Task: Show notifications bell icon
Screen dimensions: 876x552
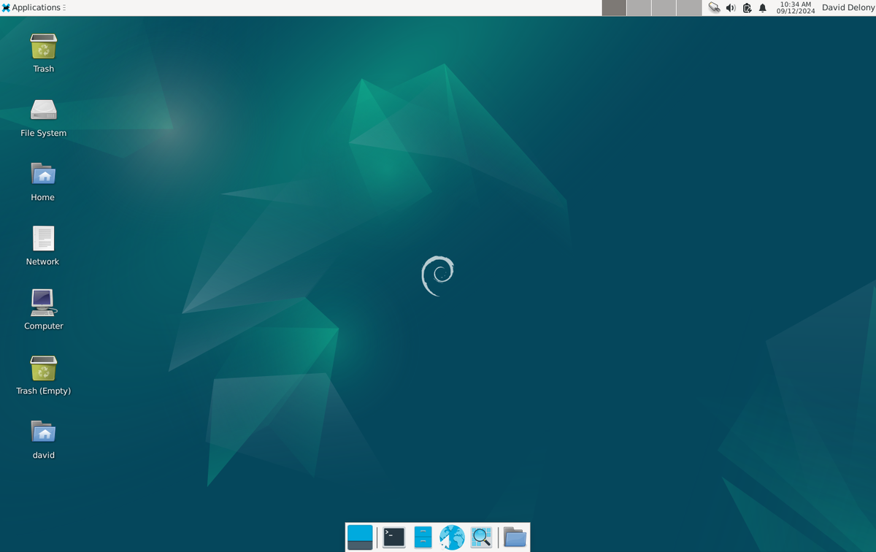Action: [763, 8]
